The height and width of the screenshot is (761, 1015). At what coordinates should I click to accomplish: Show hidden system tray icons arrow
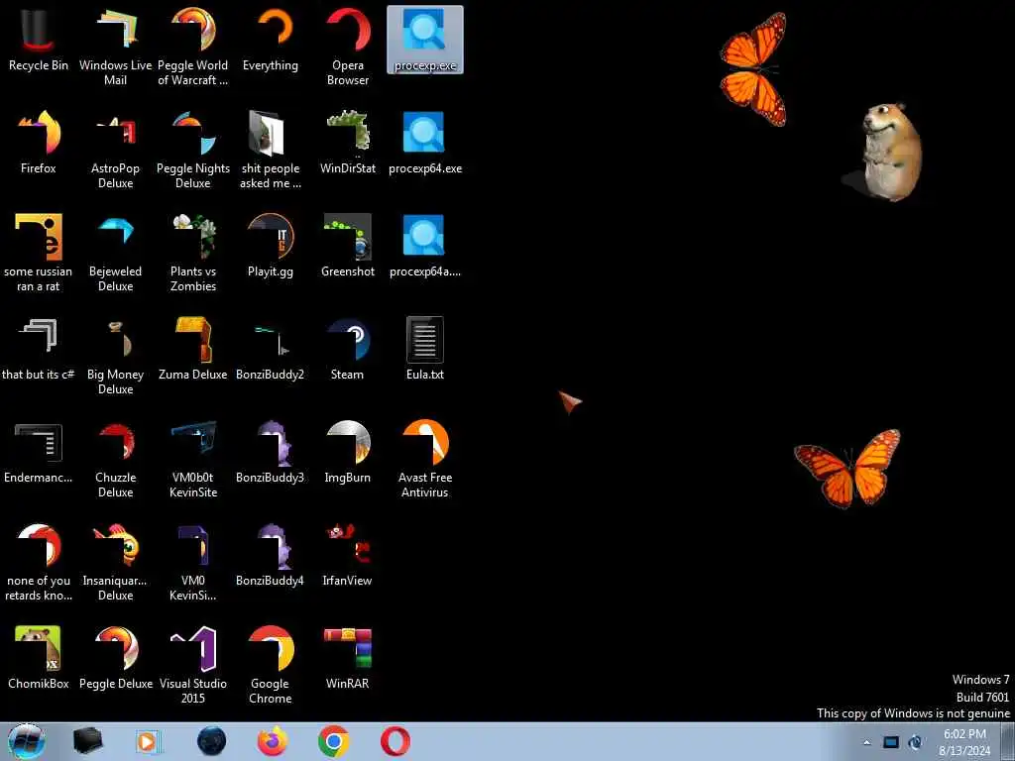866,743
